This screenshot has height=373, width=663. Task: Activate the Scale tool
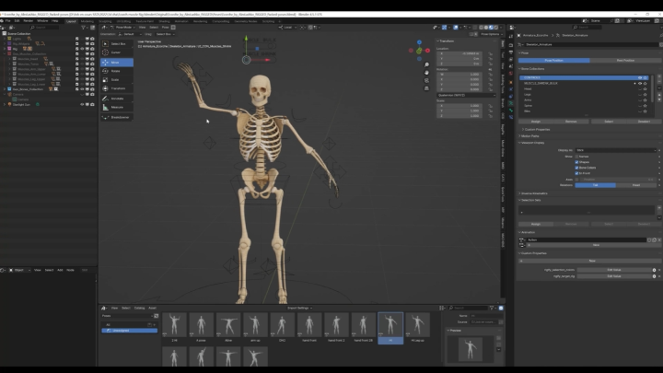pyautogui.click(x=116, y=80)
